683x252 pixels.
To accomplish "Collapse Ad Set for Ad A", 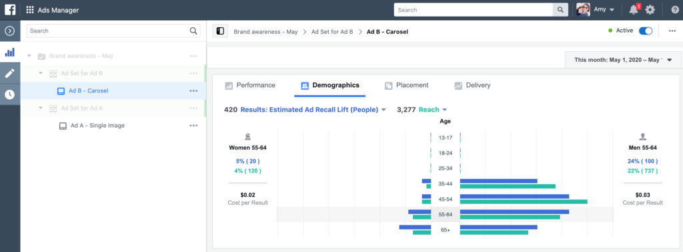I will pyautogui.click(x=41, y=108).
